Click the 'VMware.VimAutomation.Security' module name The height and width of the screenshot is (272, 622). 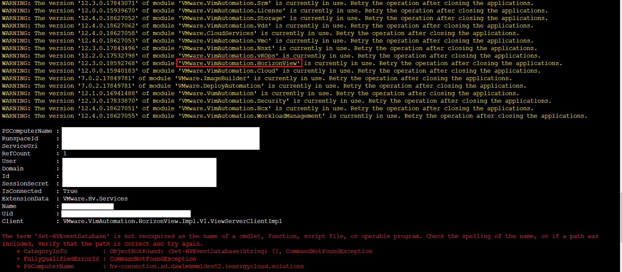[234, 101]
